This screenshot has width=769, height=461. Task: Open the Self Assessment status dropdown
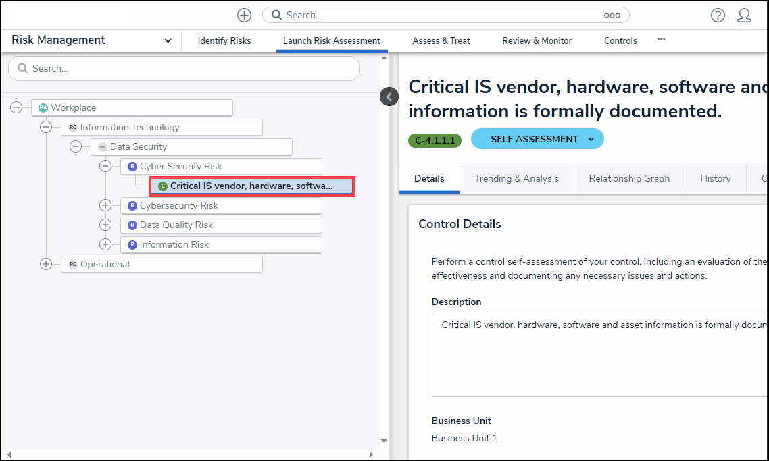point(537,139)
